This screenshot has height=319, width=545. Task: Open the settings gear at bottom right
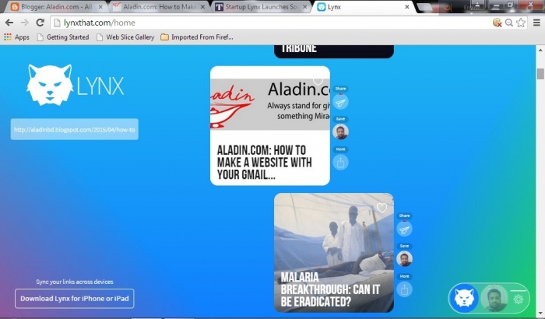tap(519, 299)
